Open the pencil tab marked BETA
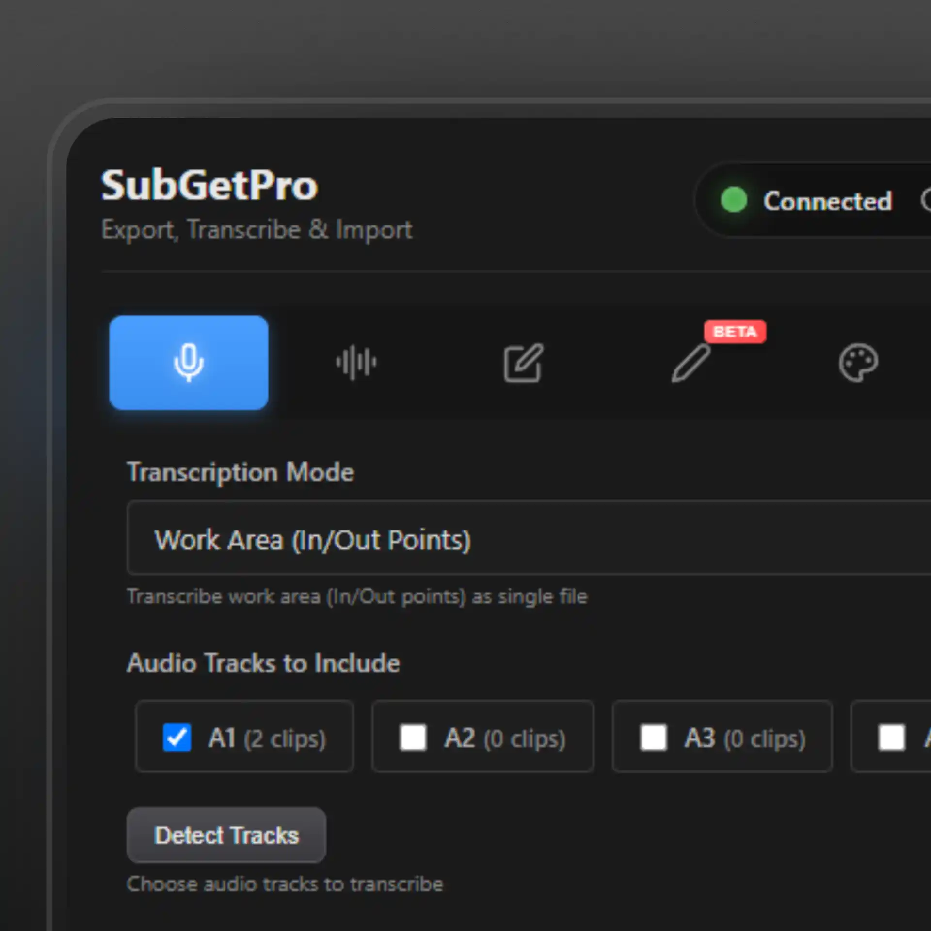The width and height of the screenshot is (931, 931). tap(690, 363)
